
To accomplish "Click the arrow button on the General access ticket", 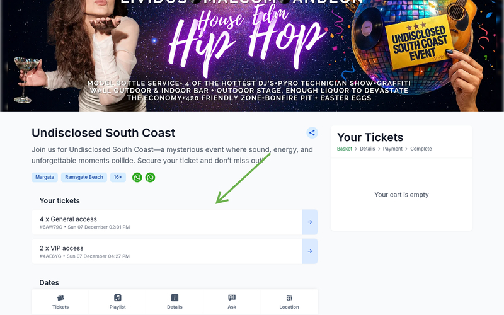I will click(310, 222).
